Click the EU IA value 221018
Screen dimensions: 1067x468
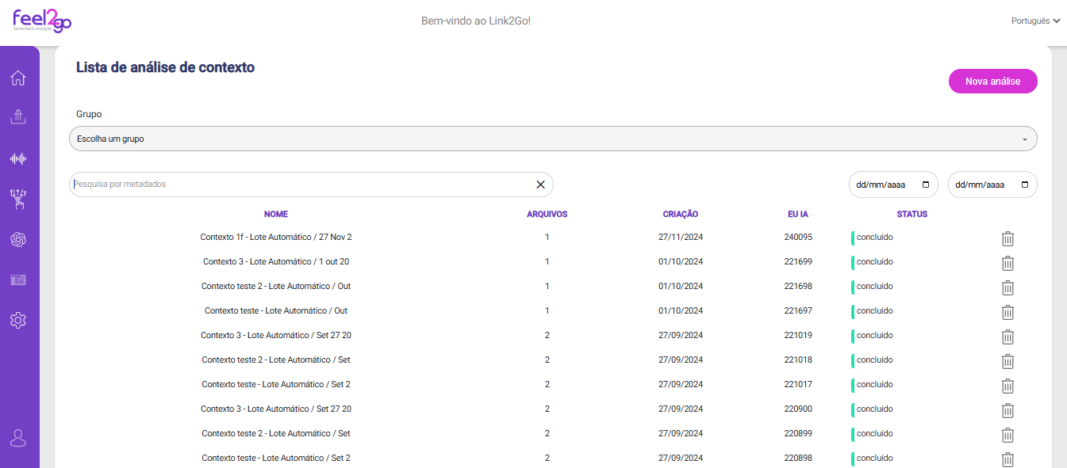(x=798, y=360)
